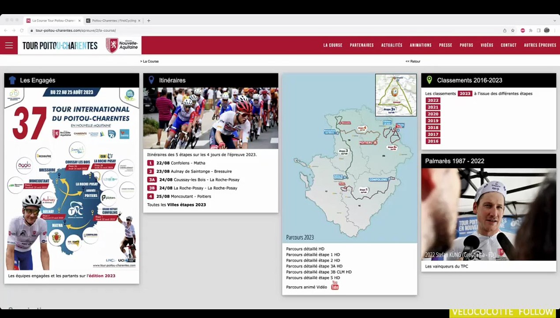
Task: Open the 37th Tour poster image
Action: (71, 179)
